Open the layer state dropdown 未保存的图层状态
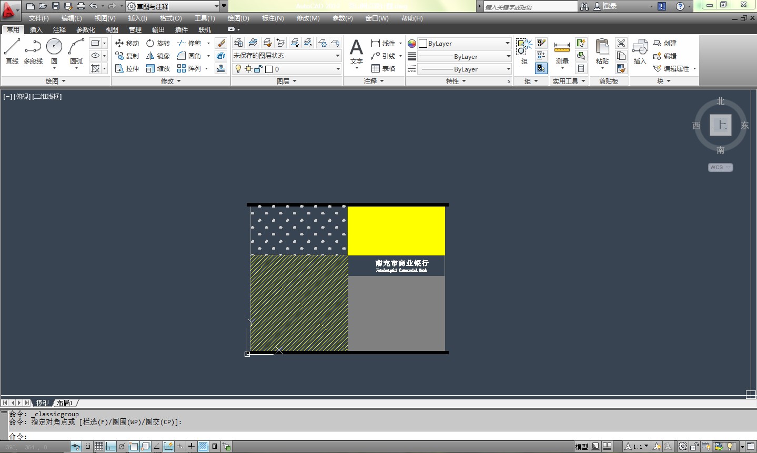Image resolution: width=757 pixels, height=453 pixels. click(x=287, y=56)
